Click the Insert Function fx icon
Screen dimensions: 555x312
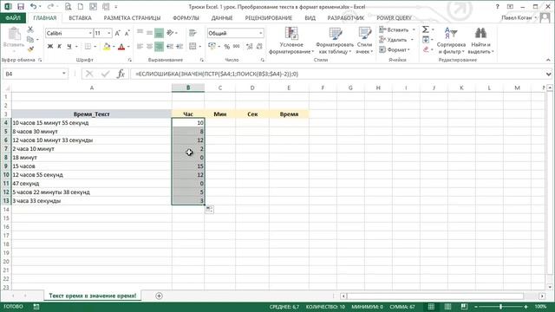(121, 74)
